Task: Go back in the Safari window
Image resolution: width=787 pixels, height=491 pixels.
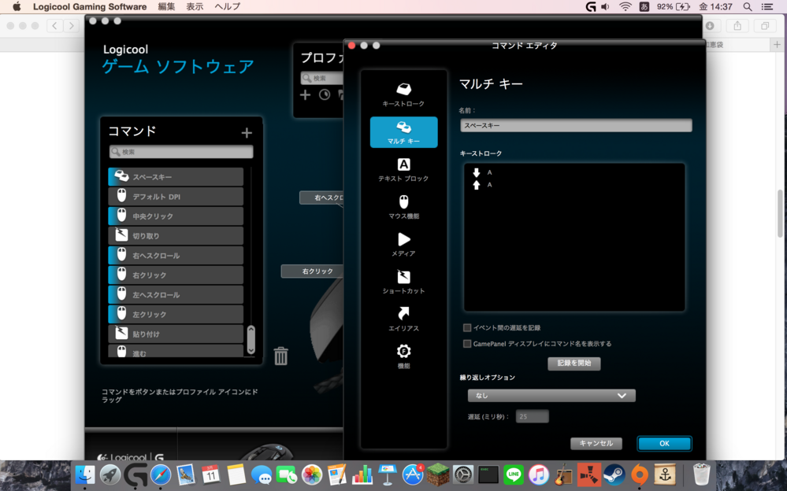Action: coord(54,26)
